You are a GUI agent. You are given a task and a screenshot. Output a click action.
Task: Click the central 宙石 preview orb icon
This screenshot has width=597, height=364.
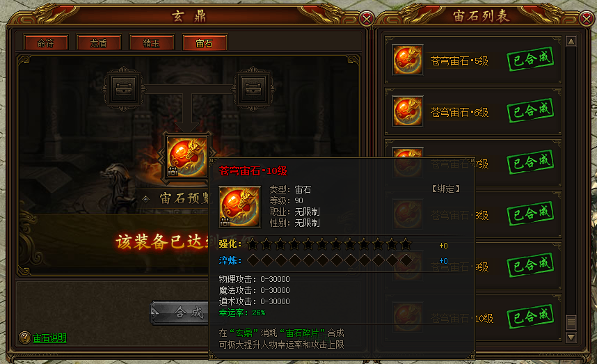(187, 157)
